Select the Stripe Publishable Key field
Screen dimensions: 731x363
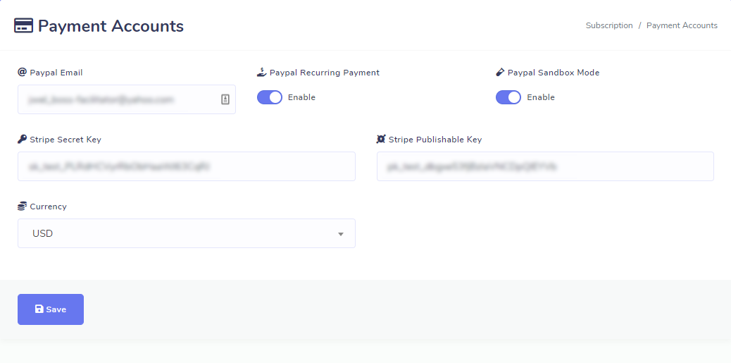click(545, 166)
